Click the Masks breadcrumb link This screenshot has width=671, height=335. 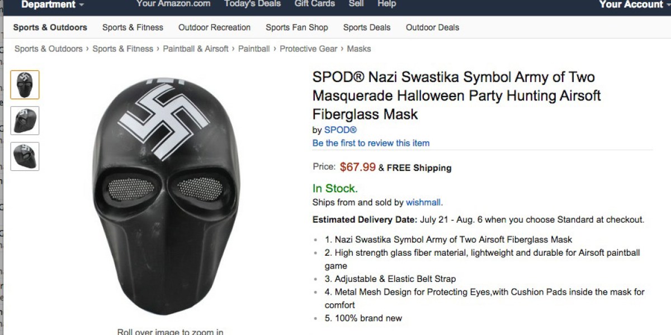pyautogui.click(x=359, y=49)
